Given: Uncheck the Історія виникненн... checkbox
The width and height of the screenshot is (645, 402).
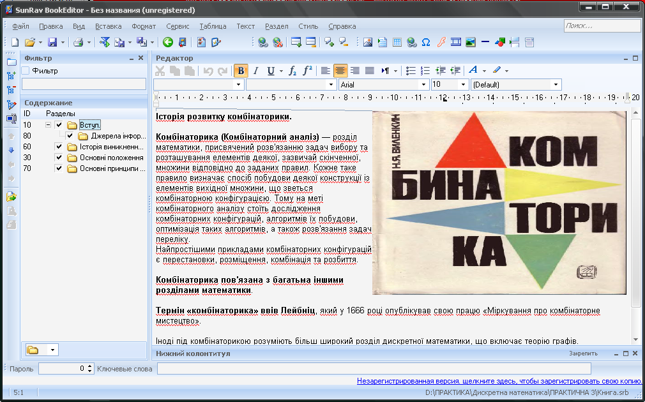Looking at the screenshot, I should (x=59, y=147).
